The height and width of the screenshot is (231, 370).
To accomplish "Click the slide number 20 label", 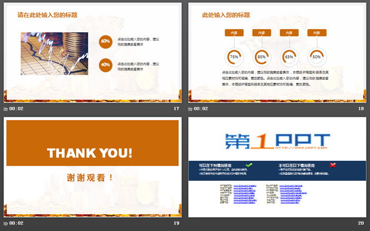I will pyautogui.click(x=361, y=223).
